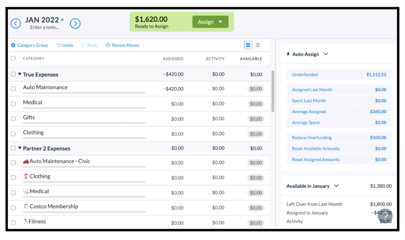
Task: Select the Partner 2 Expenses group checkbox
Action: (13, 148)
